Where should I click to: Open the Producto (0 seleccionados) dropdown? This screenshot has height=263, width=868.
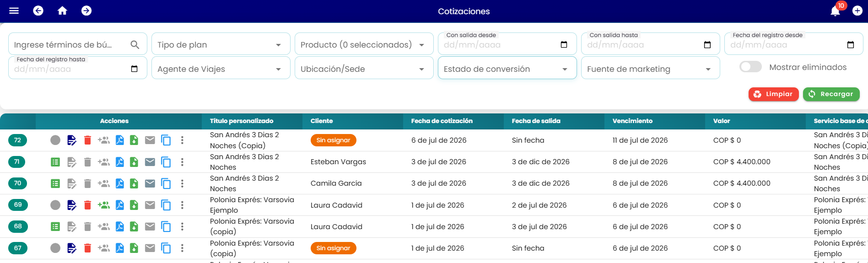pyautogui.click(x=364, y=44)
